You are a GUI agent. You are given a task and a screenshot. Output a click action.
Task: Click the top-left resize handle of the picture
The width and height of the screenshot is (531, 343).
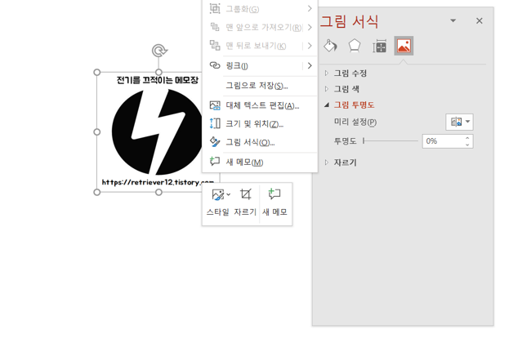point(97,72)
